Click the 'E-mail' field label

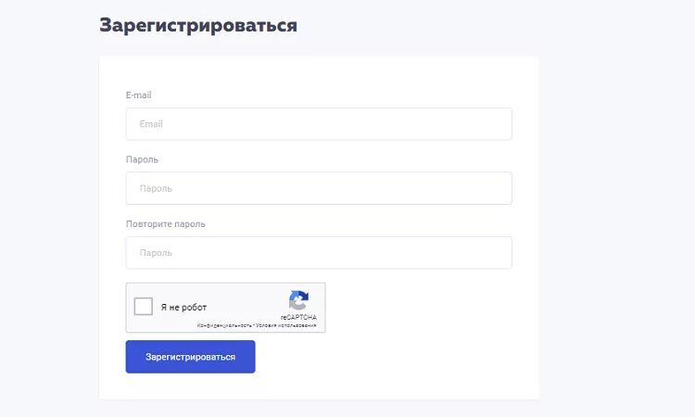[139, 95]
